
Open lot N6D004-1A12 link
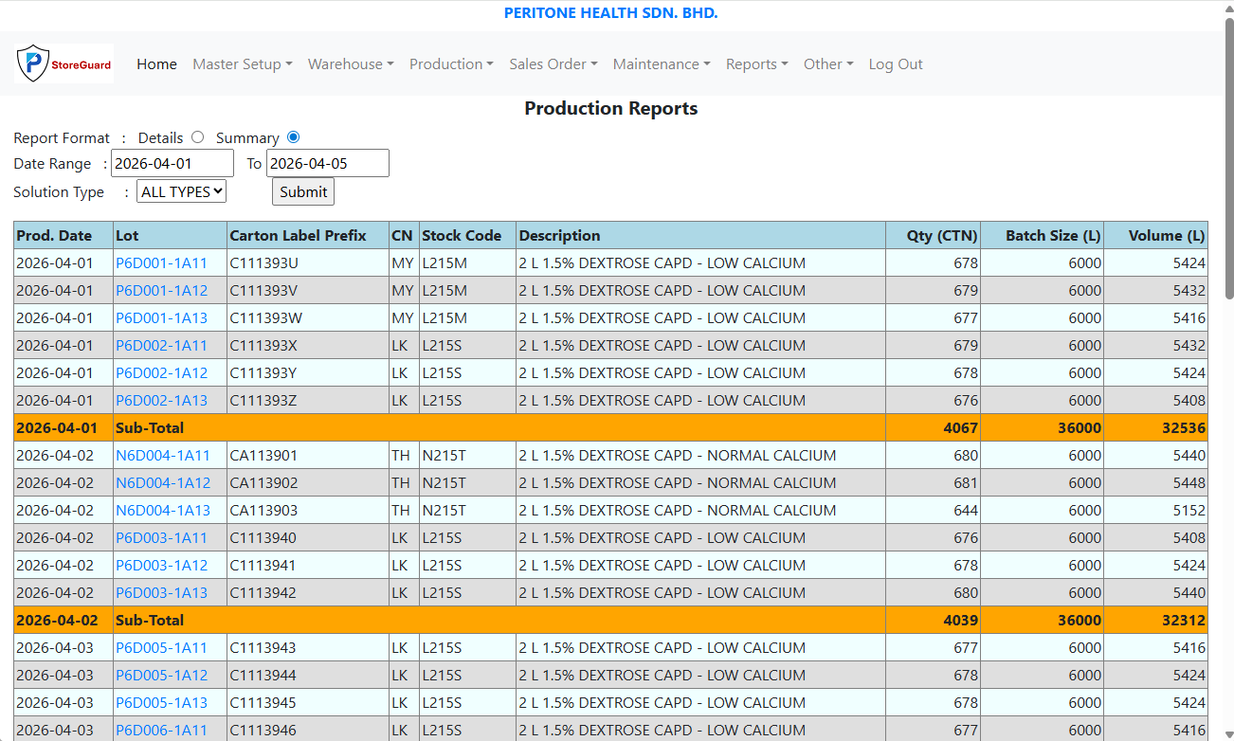pyautogui.click(x=163, y=483)
